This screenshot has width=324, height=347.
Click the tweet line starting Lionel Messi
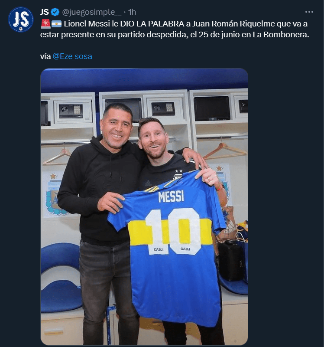tap(186, 24)
